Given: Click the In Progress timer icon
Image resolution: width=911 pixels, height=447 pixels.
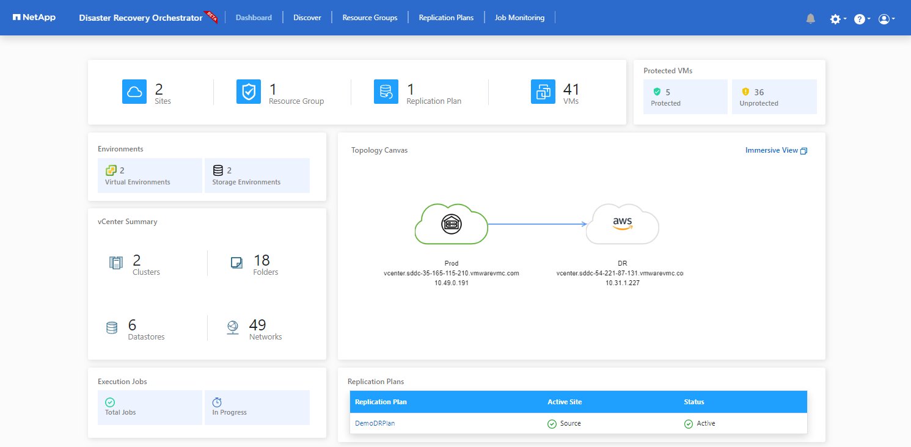Looking at the screenshot, I should [217, 402].
